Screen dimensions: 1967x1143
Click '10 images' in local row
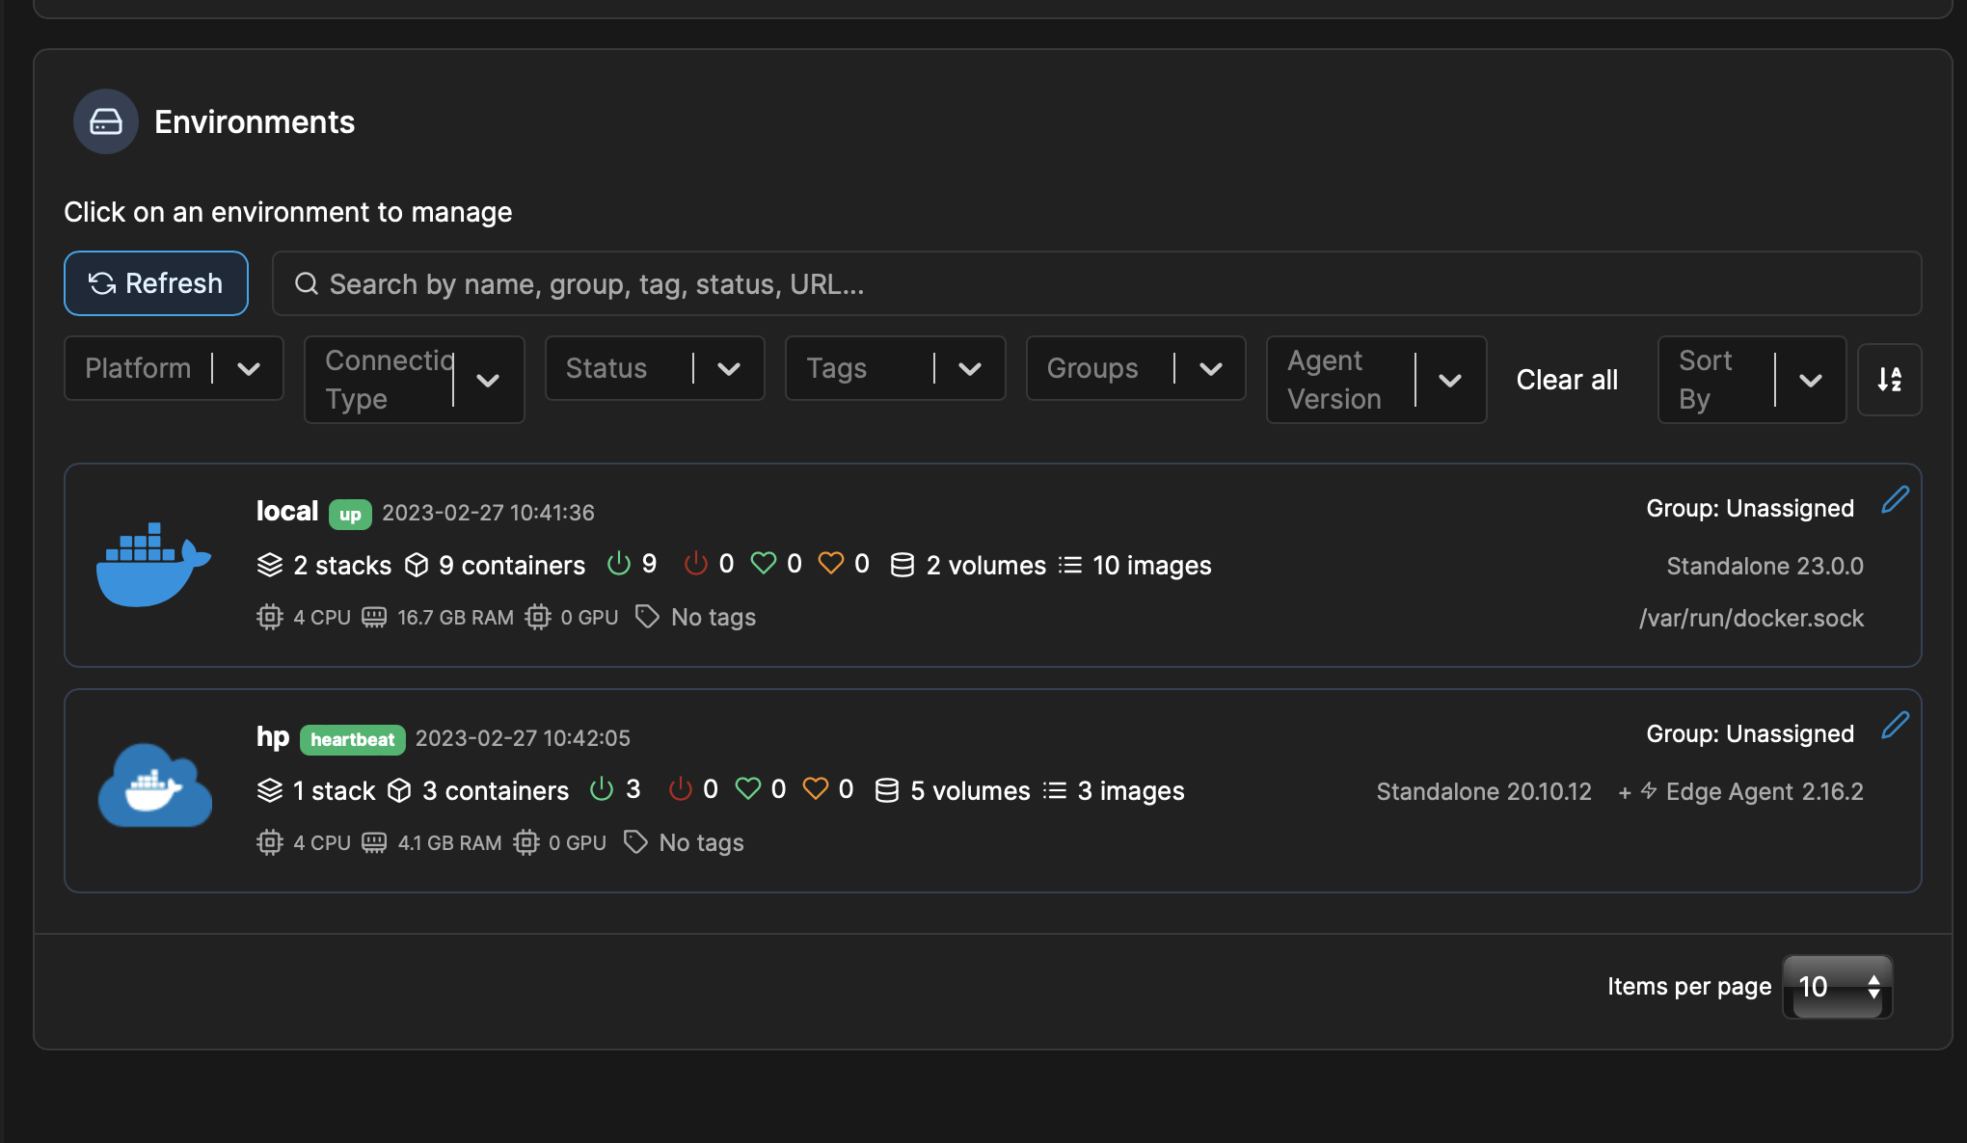coord(1152,566)
